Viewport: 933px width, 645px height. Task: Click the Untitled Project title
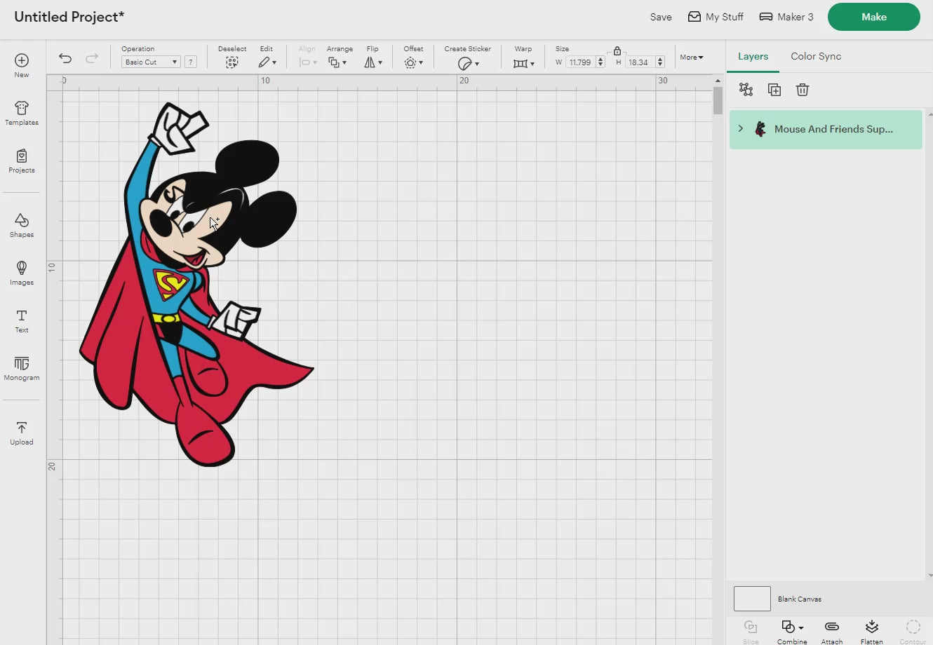coord(69,17)
